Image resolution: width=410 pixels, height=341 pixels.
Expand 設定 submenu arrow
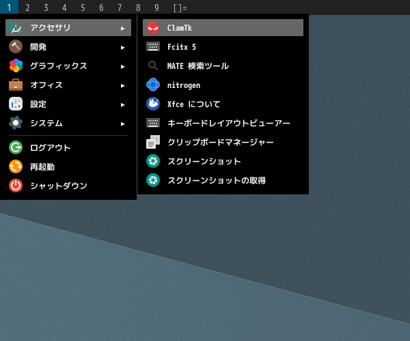coord(122,104)
